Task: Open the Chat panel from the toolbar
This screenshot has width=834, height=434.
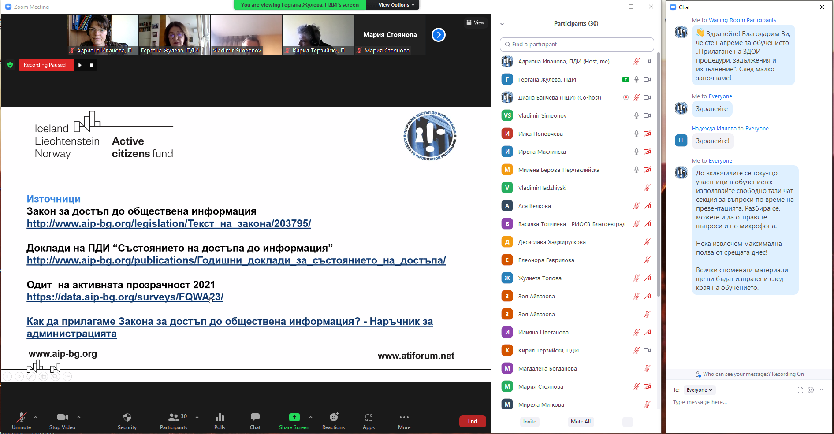Action: [x=255, y=420]
